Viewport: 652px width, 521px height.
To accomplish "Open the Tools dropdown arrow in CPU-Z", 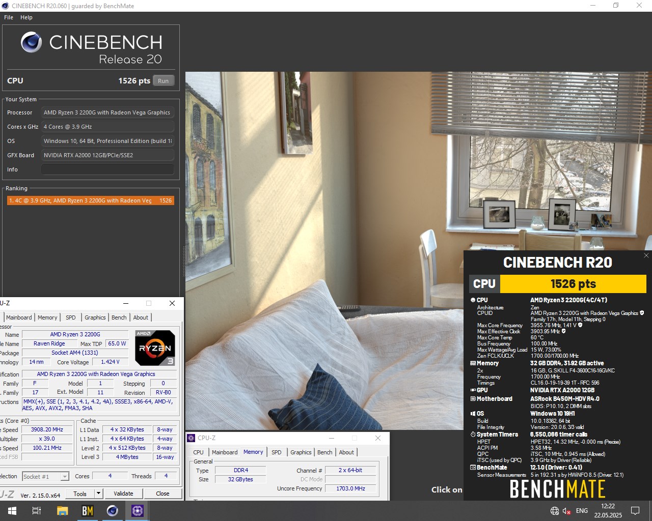I will (99, 494).
